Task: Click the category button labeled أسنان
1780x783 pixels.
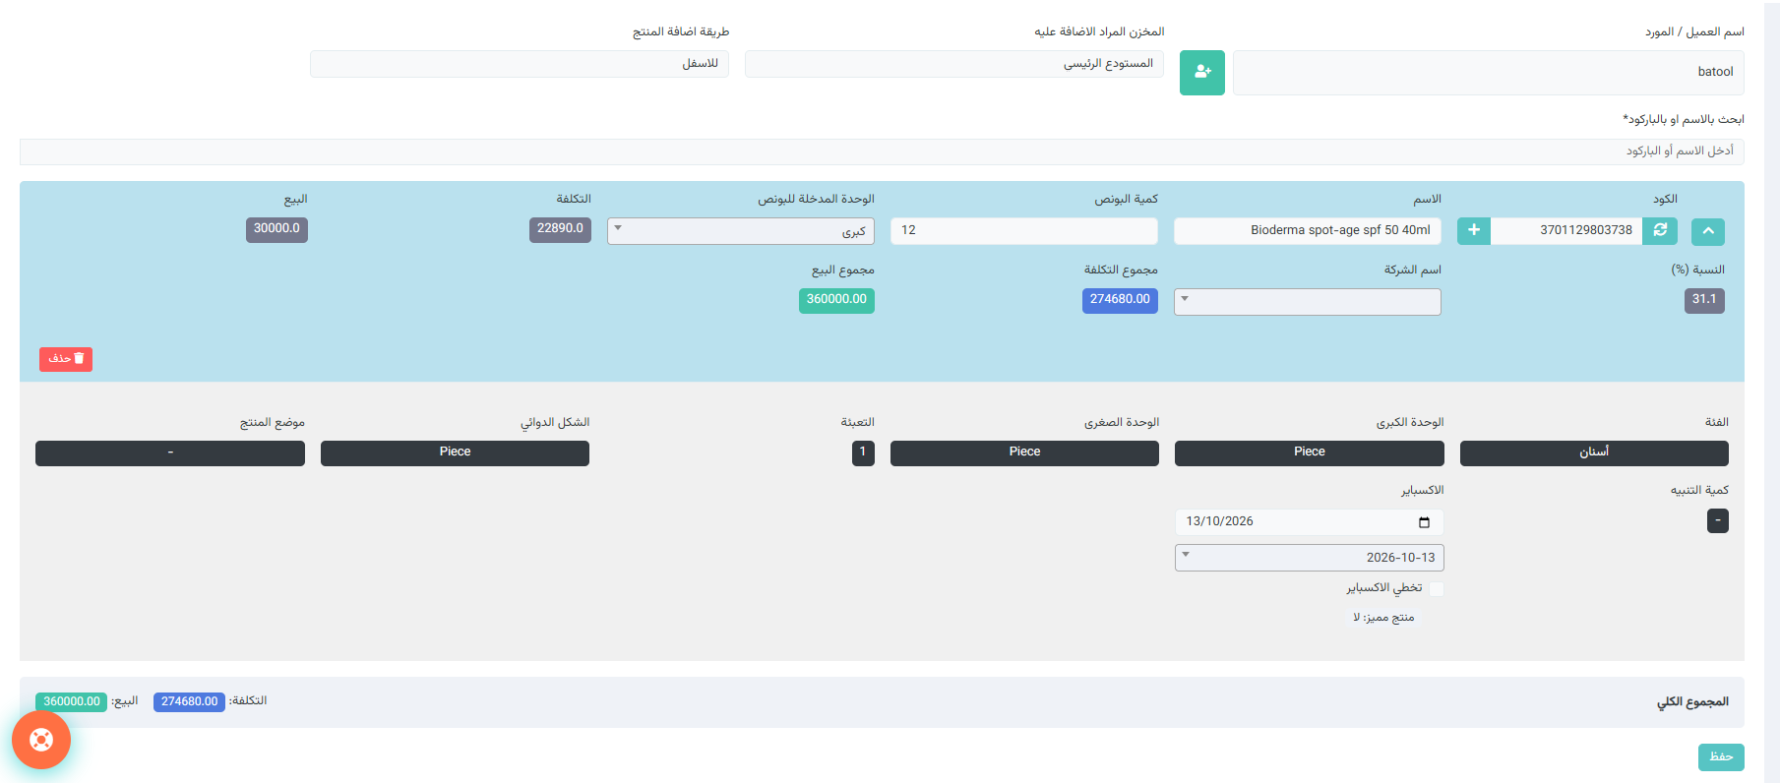Action: (x=1594, y=452)
